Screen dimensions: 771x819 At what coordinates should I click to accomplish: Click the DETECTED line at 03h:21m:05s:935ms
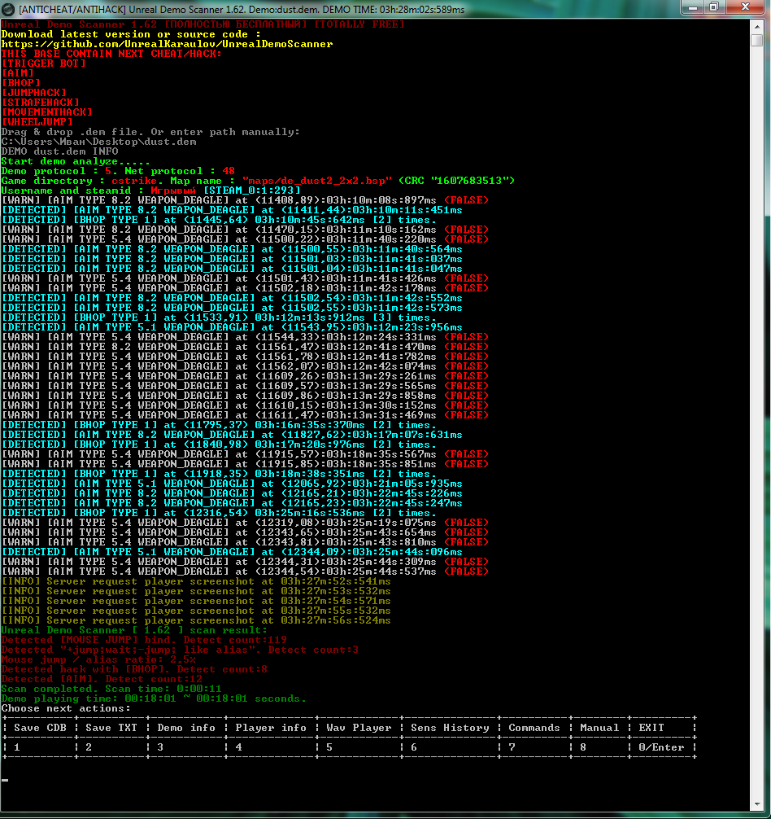(232, 483)
